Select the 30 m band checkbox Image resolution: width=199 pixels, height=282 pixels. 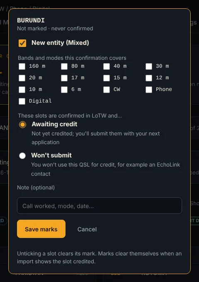pyautogui.click(x=149, y=66)
